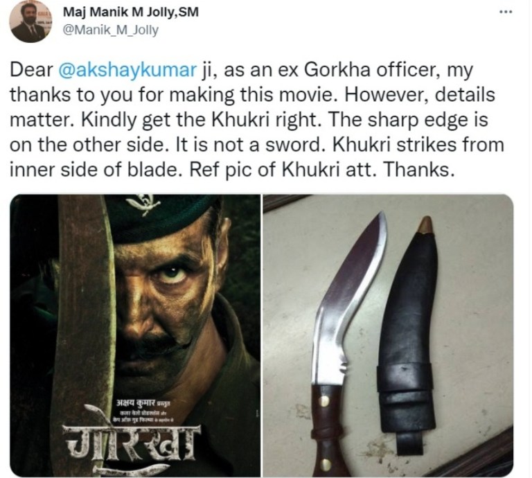Viewport: 532px width, 478px height.
Task: Open the three-dot more options menu
Action: [x=506, y=12]
